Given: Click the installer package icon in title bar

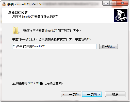Looking at the screenshot, I should [x=4, y=4].
